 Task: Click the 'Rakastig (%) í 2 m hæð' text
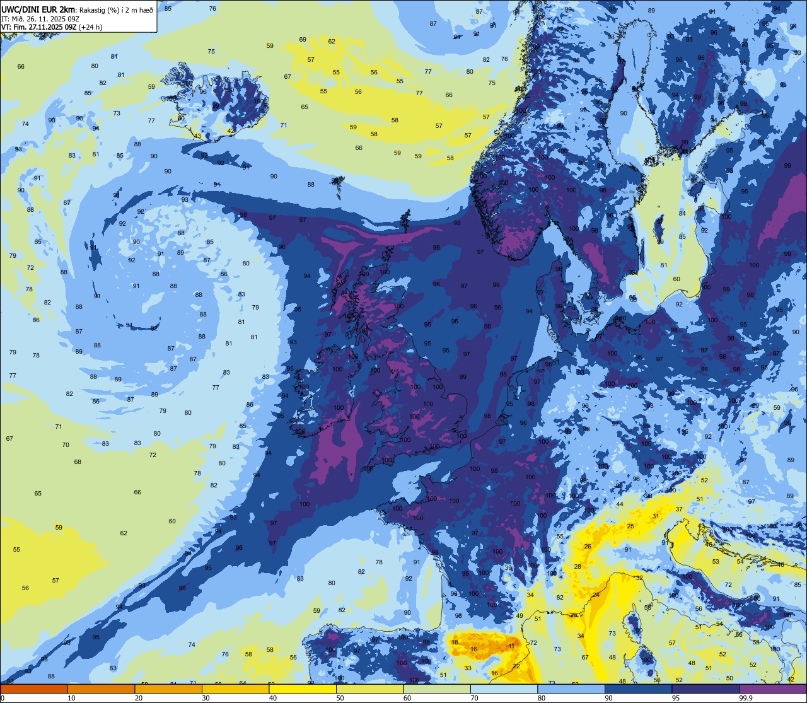point(116,9)
